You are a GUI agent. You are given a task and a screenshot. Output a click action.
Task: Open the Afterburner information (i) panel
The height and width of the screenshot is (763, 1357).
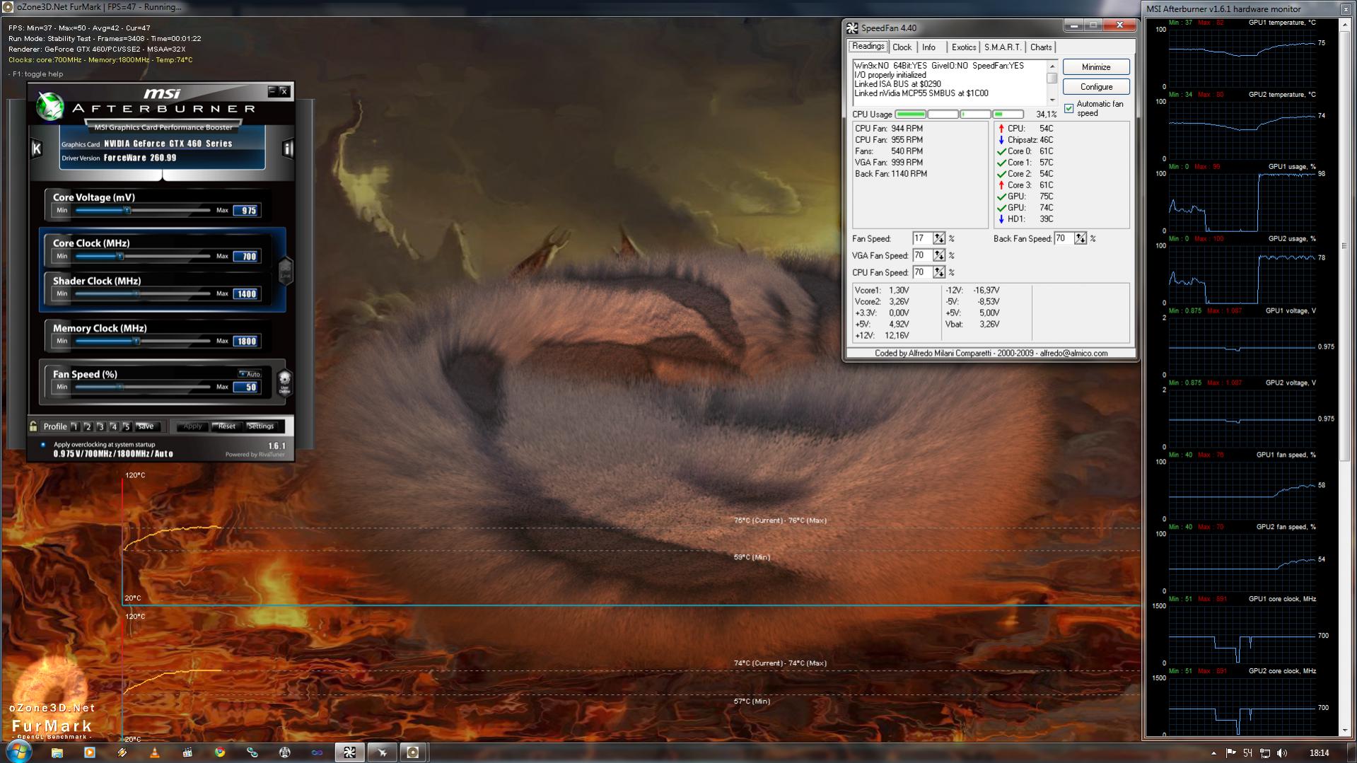point(288,148)
